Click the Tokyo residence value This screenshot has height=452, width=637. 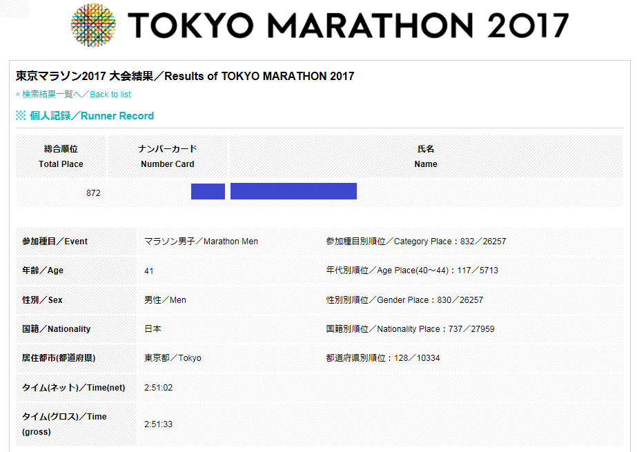tap(173, 358)
